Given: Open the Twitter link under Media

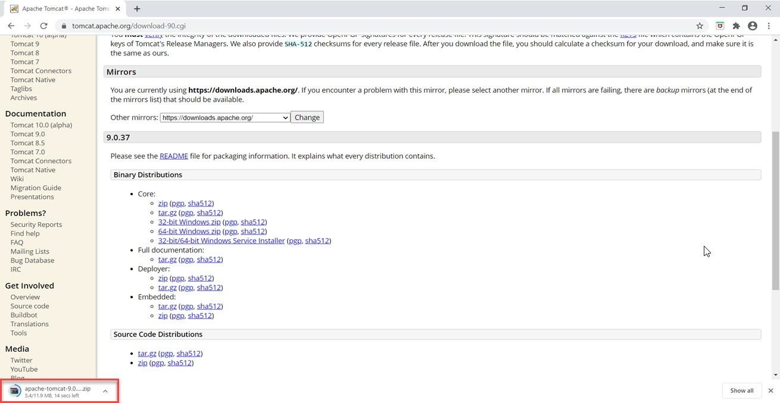Looking at the screenshot, I should [21, 360].
